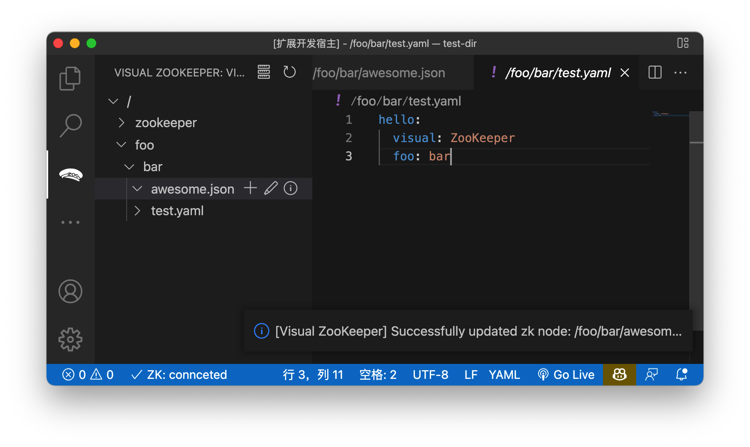Open the Explorer view in activity bar

click(70, 78)
